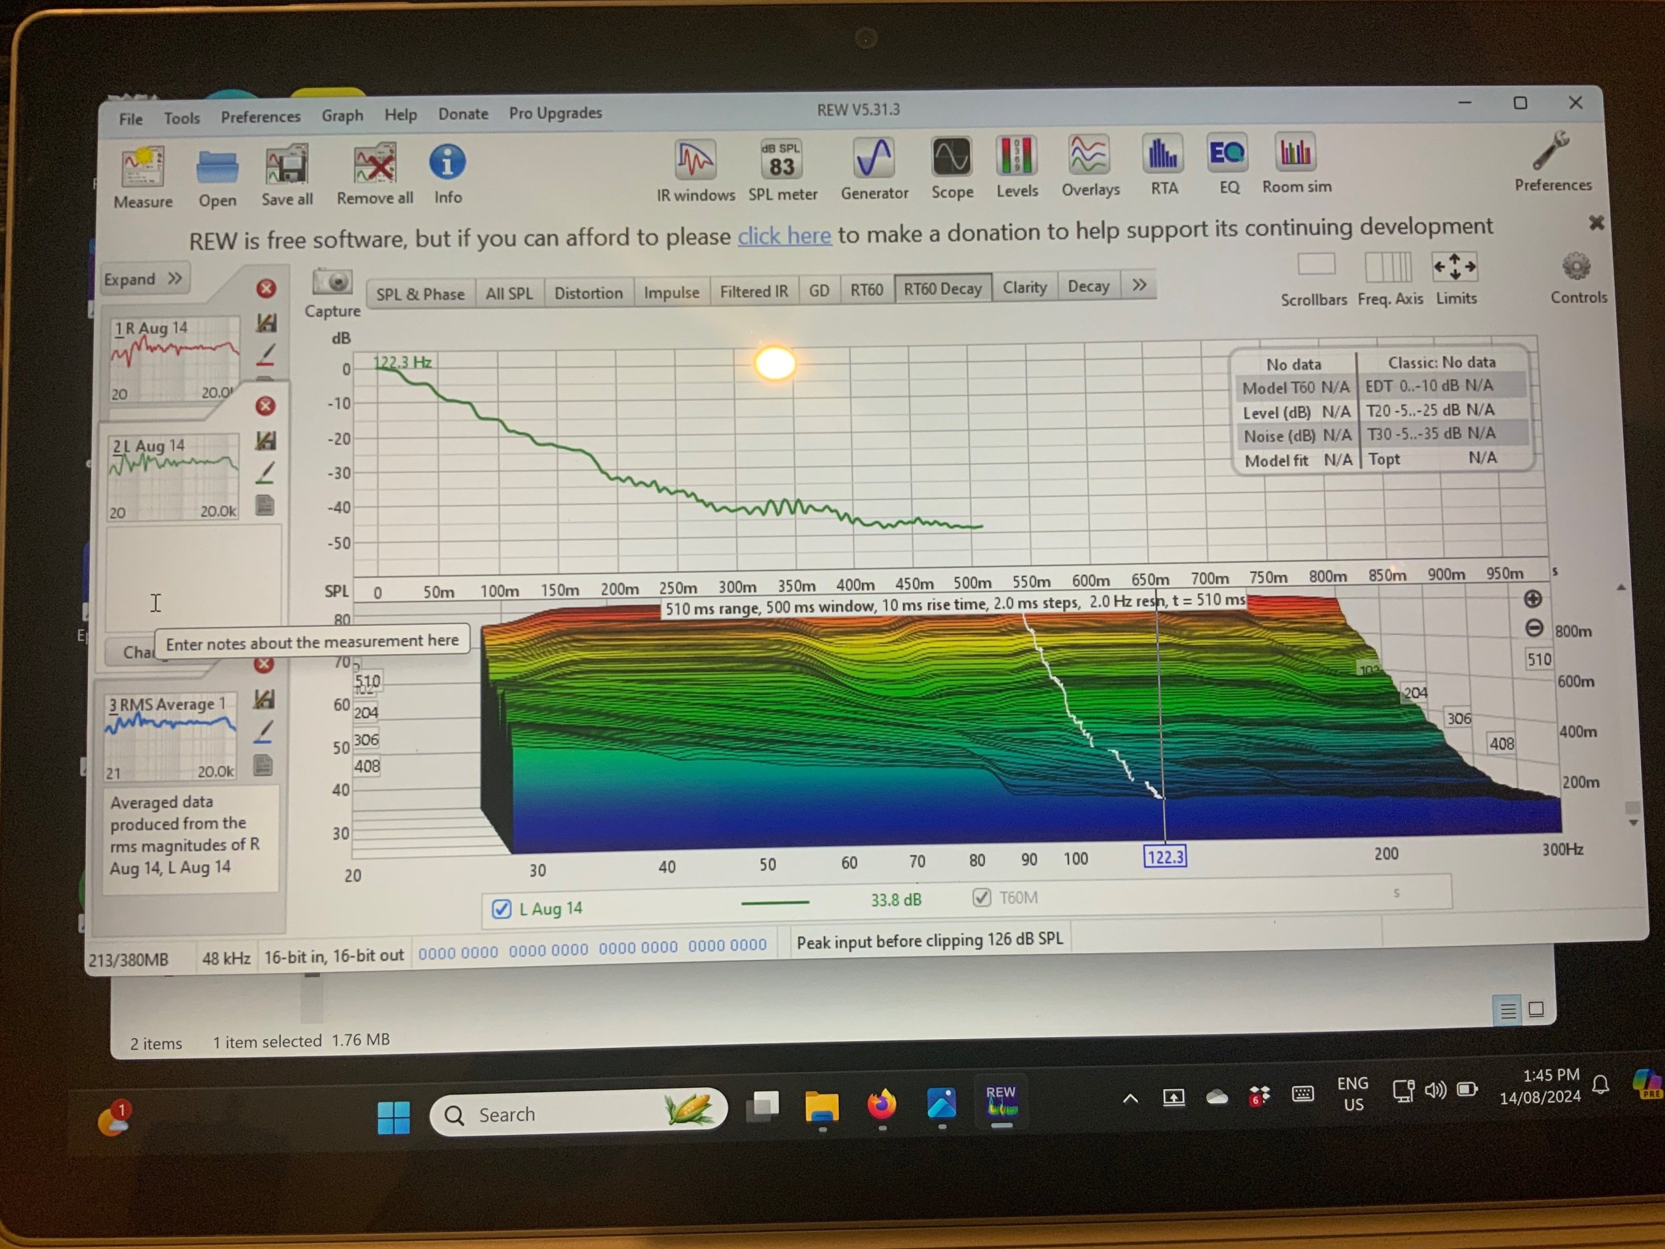The height and width of the screenshot is (1249, 1665).
Task: Open the SPL meter tool
Action: (781, 160)
